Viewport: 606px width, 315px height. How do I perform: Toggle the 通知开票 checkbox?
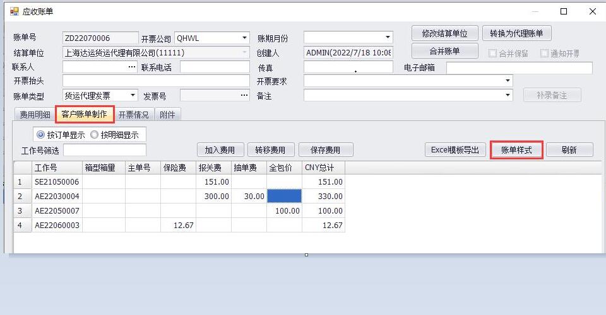tap(544, 54)
